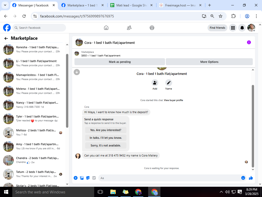Choose a sticker icon in composer
The height and width of the screenshot is (197, 262).
click(x=88, y=178)
